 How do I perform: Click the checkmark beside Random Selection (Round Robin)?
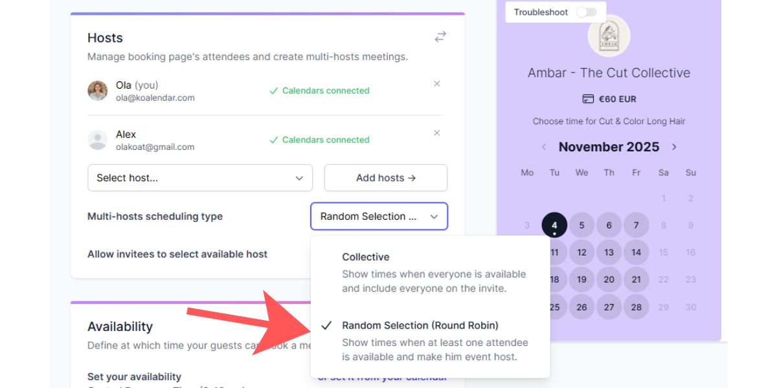click(327, 325)
